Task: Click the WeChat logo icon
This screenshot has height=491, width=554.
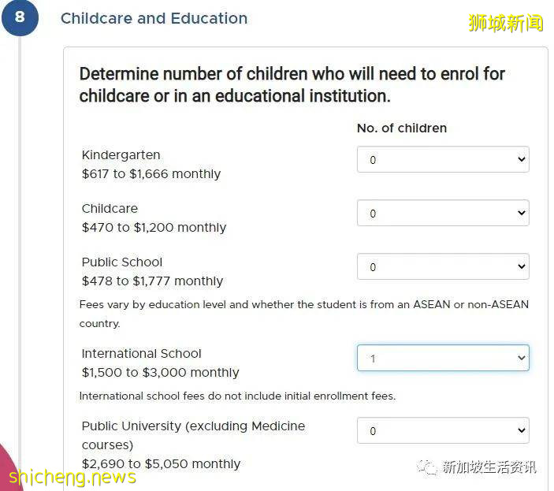Action: 427,467
